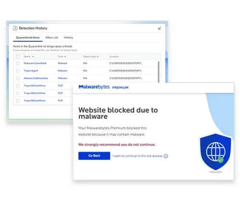Image resolution: width=240 pixels, height=200 pixels.
Task: Click the PREMIUM label next to Malwarebytes
Action: click(120, 87)
